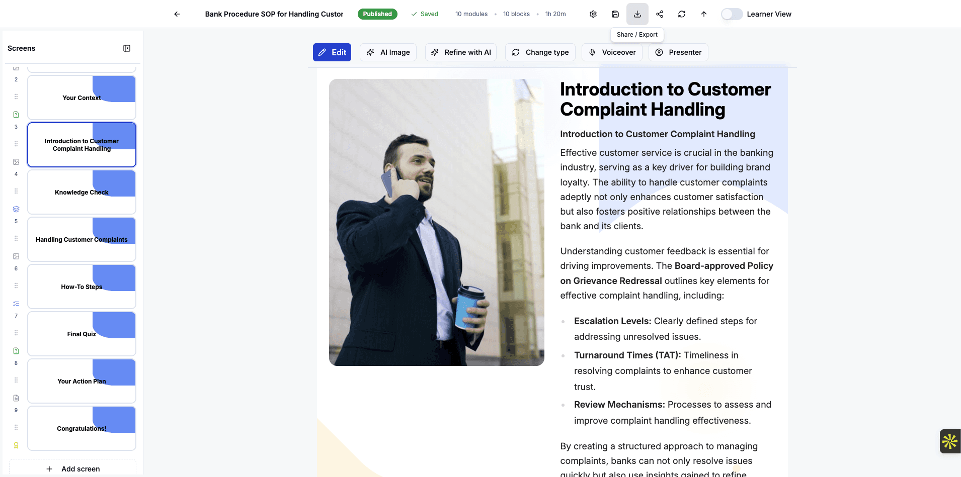Open the Change type menu
Viewport: 961px width, 477px height.
[x=540, y=52]
